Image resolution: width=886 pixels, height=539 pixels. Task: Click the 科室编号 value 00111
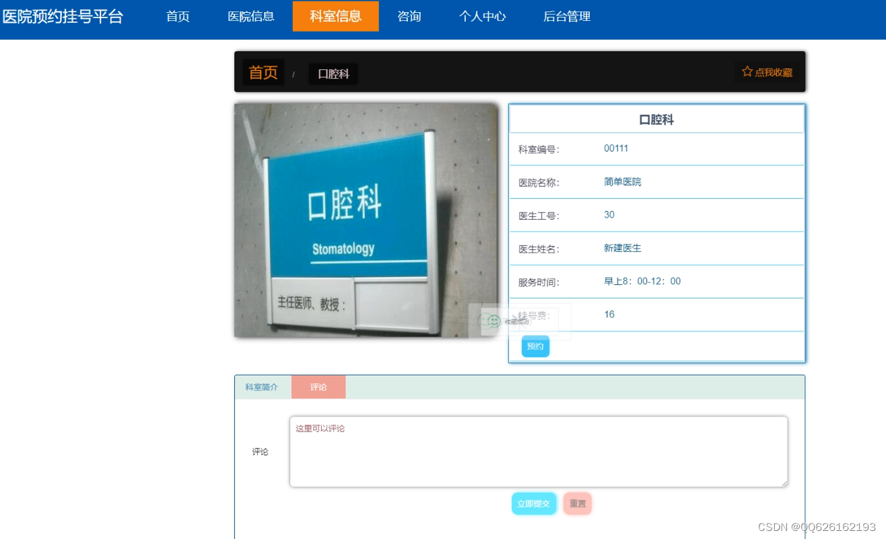click(616, 149)
